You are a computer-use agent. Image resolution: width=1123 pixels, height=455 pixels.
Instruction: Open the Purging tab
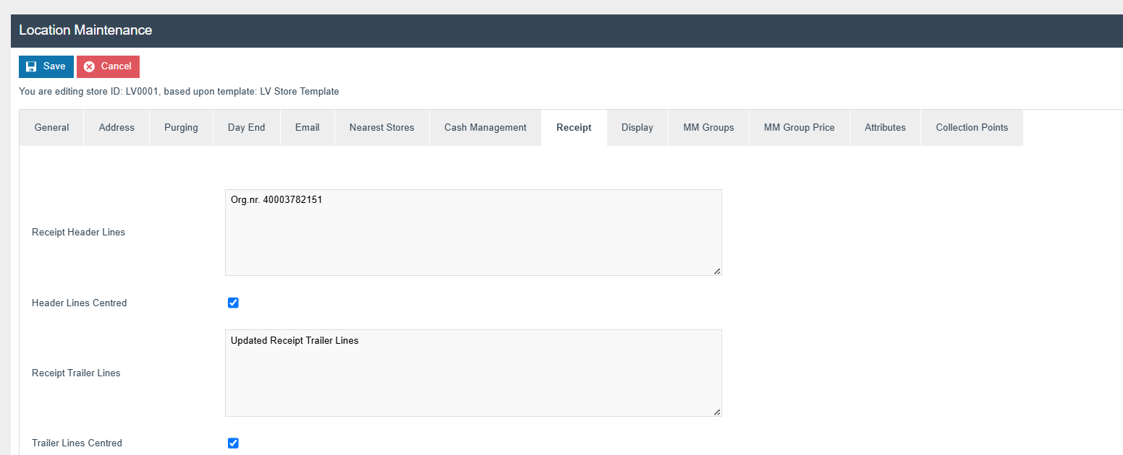pyautogui.click(x=181, y=128)
